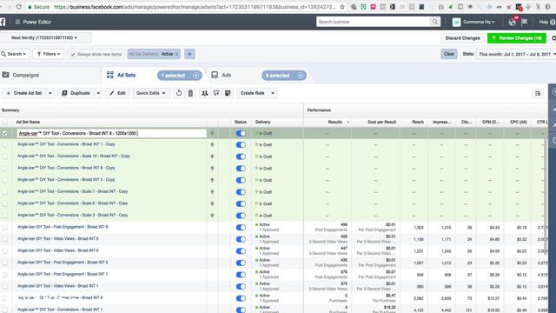This screenshot has height=313, width=556.
Task: Click the Facebook logo icon
Action: click(3, 22)
